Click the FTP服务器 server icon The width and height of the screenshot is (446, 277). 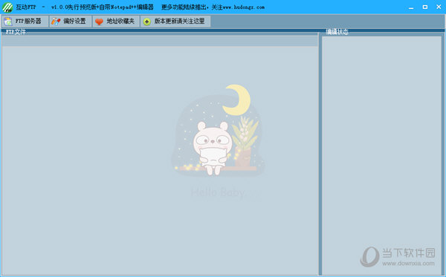[x=8, y=22]
